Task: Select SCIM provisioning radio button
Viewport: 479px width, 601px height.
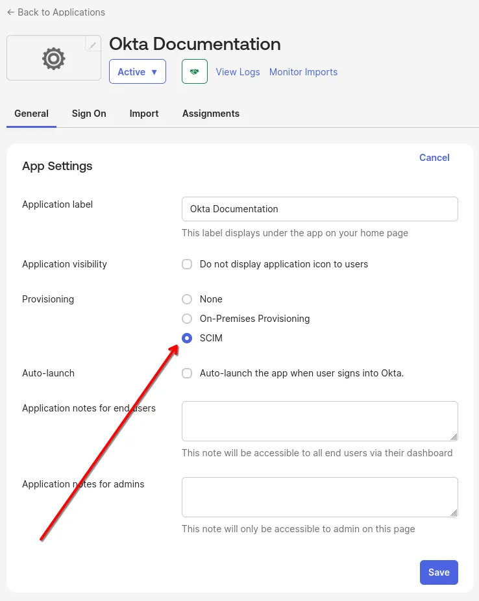Action: [187, 338]
